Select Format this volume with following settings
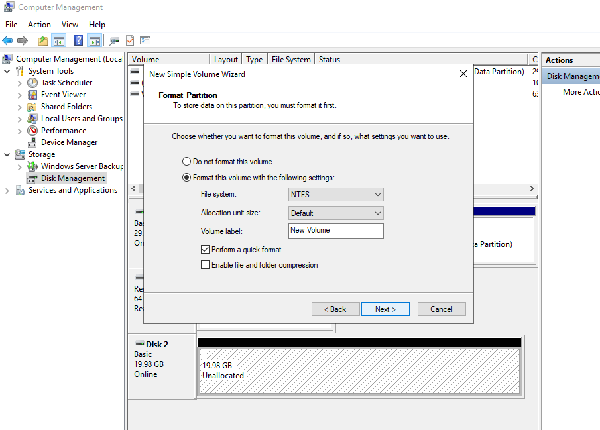The height and width of the screenshot is (430, 600). (186, 178)
